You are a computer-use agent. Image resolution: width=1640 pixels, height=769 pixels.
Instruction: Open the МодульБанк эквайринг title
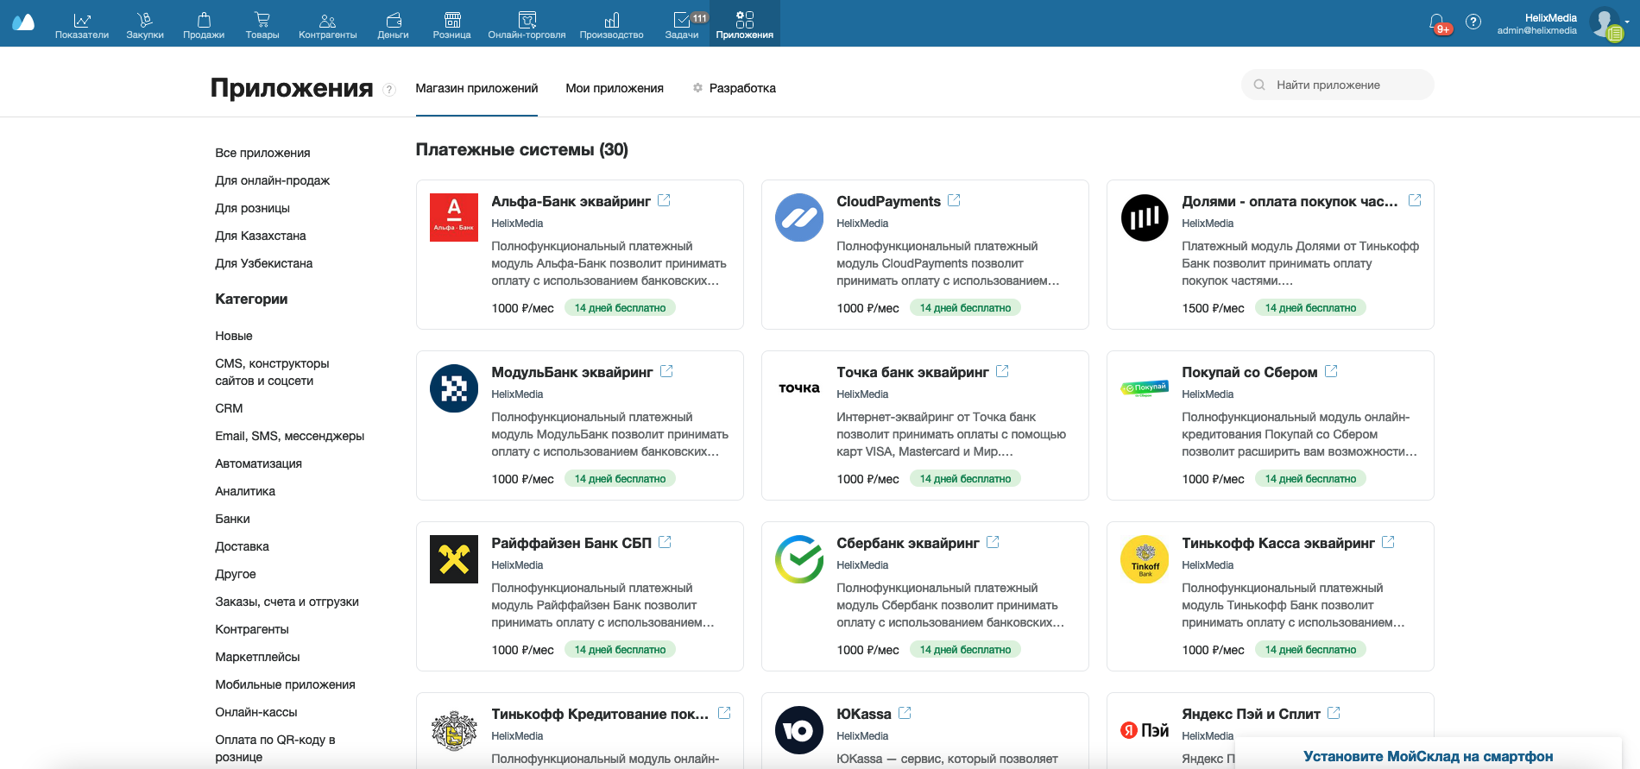coord(572,372)
